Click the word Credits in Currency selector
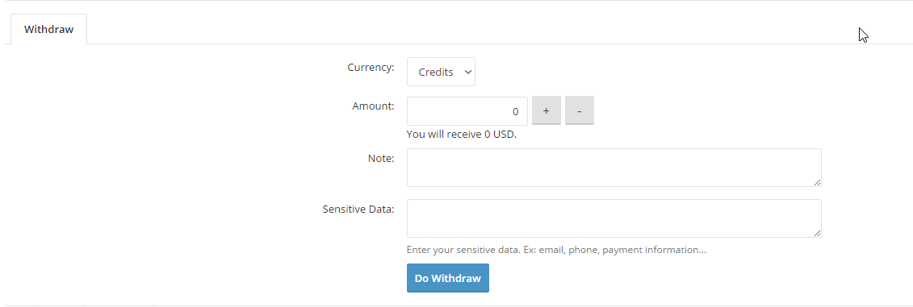The width and height of the screenshot is (913, 307). tap(436, 72)
